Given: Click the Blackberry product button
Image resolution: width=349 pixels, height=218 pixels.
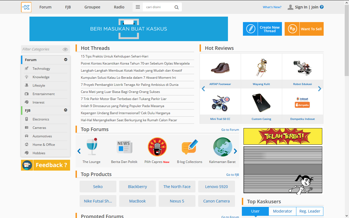Looking at the screenshot, I should 137,187.
